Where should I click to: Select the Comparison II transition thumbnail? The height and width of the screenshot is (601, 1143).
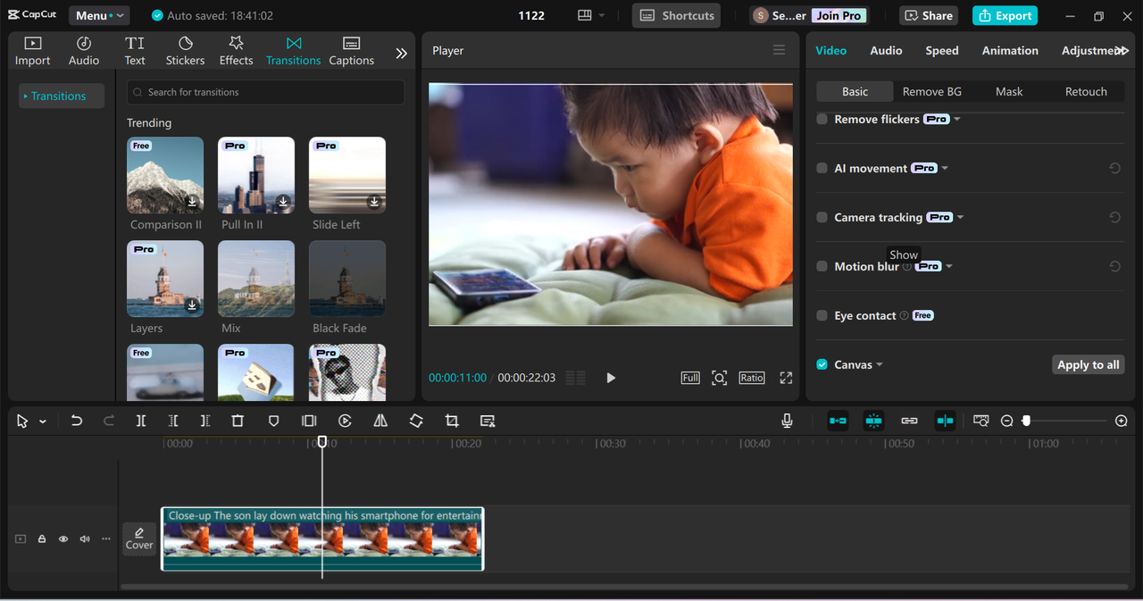click(x=165, y=175)
